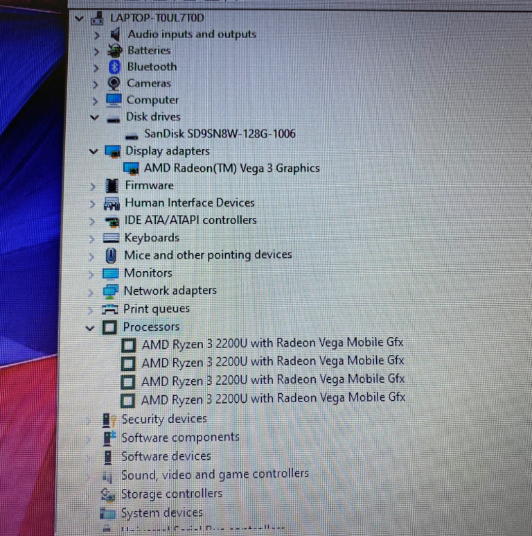
Task: Click the Bluetooth category icon
Action: [114, 67]
